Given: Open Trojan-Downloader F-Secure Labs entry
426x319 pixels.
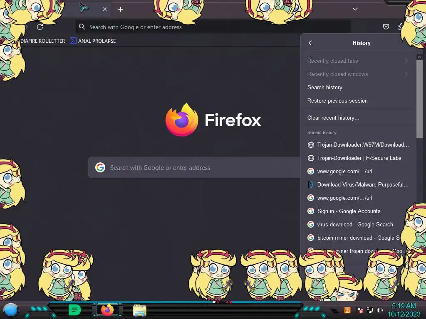Looking at the screenshot, I should [358, 158].
